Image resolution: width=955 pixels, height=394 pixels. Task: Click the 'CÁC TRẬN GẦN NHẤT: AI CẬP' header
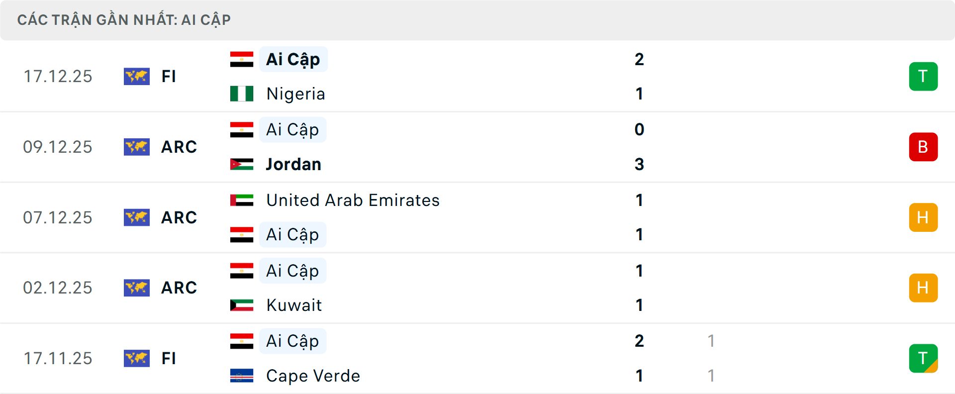pos(124,20)
